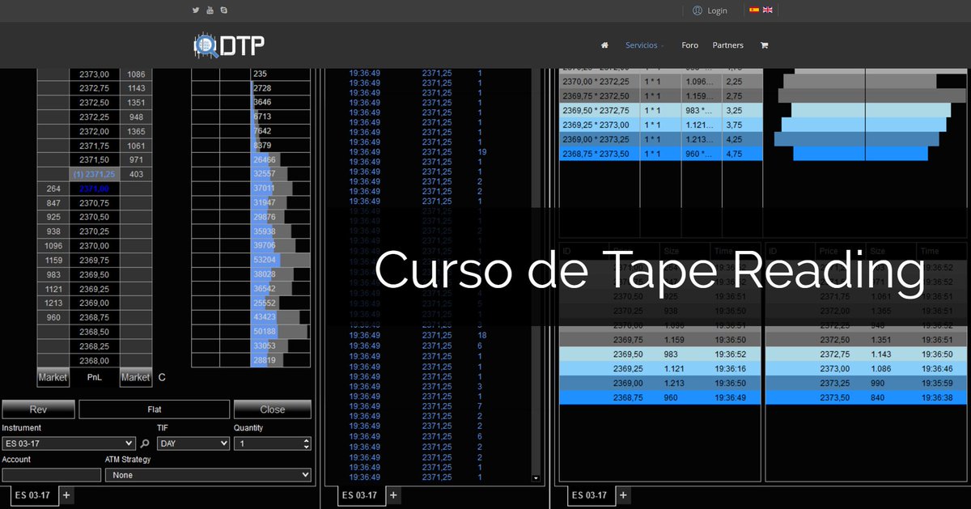Click the ask row 2373,50 with size 840
Viewport: 971px width, 509px height.
click(866, 398)
